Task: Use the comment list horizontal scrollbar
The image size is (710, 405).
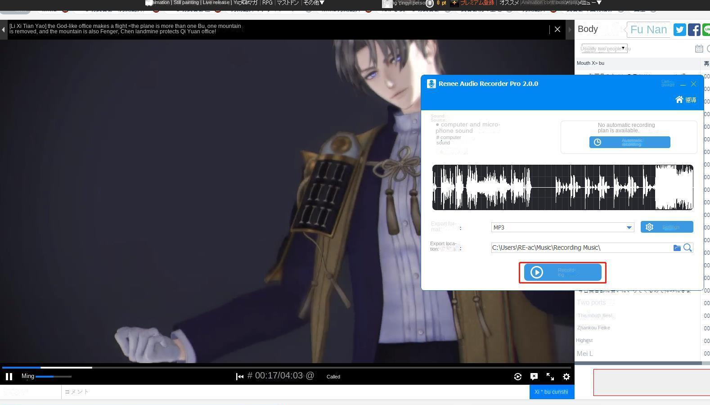Action: click(x=638, y=363)
